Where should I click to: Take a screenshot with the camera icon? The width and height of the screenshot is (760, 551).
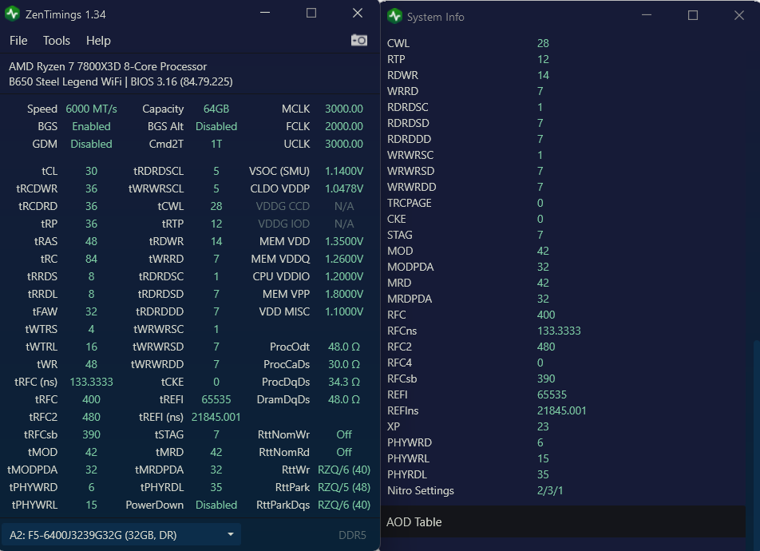click(x=358, y=40)
